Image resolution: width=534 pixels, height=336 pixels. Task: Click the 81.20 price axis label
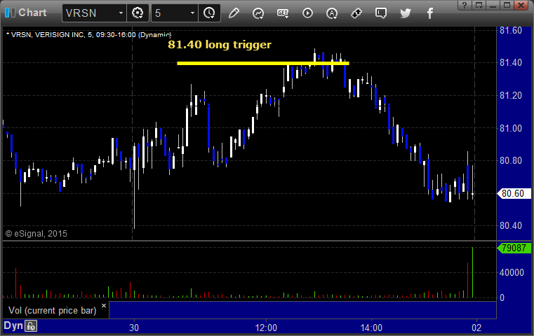coord(511,95)
